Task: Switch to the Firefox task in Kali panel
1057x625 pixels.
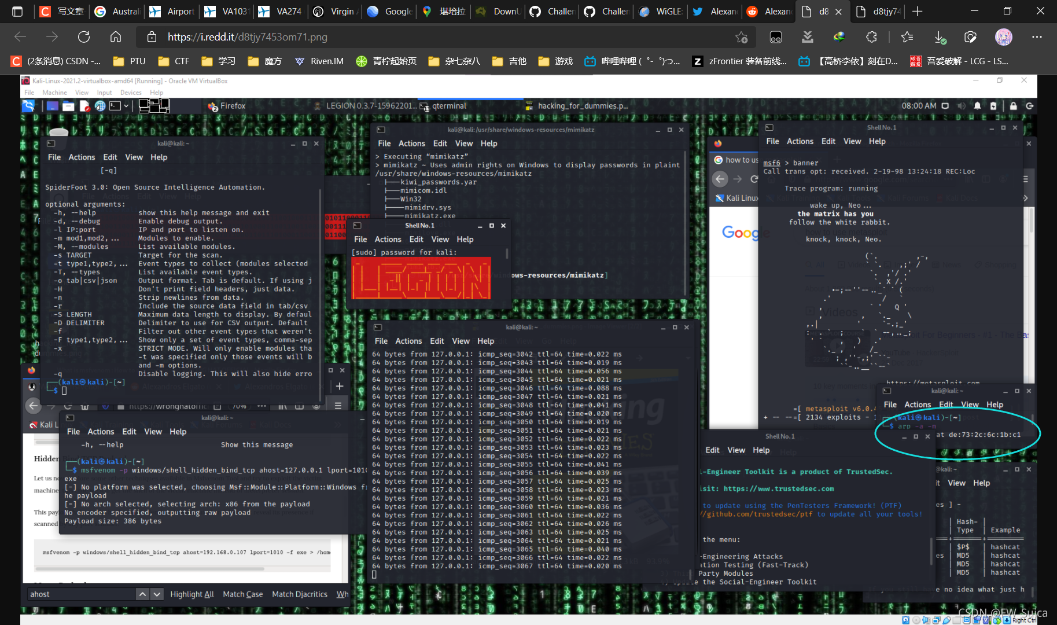Action: (x=227, y=106)
